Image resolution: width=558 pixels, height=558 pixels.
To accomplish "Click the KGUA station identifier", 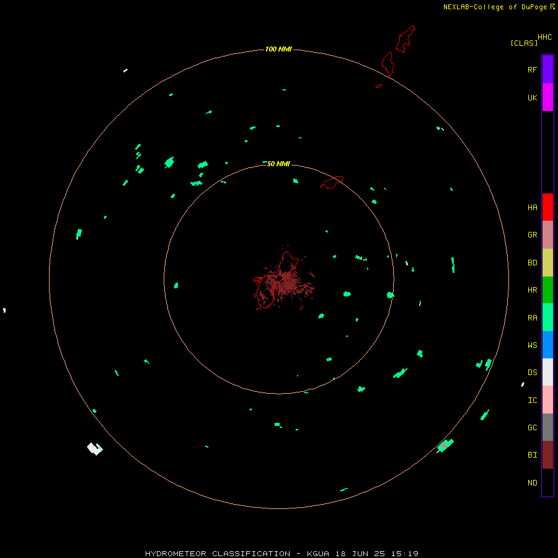I will tap(318, 554).
